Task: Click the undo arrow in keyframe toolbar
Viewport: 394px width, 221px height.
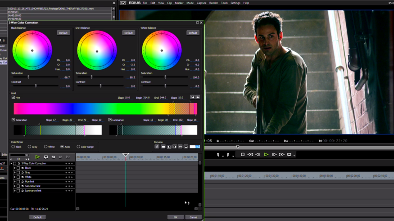Action: point(53,157)
